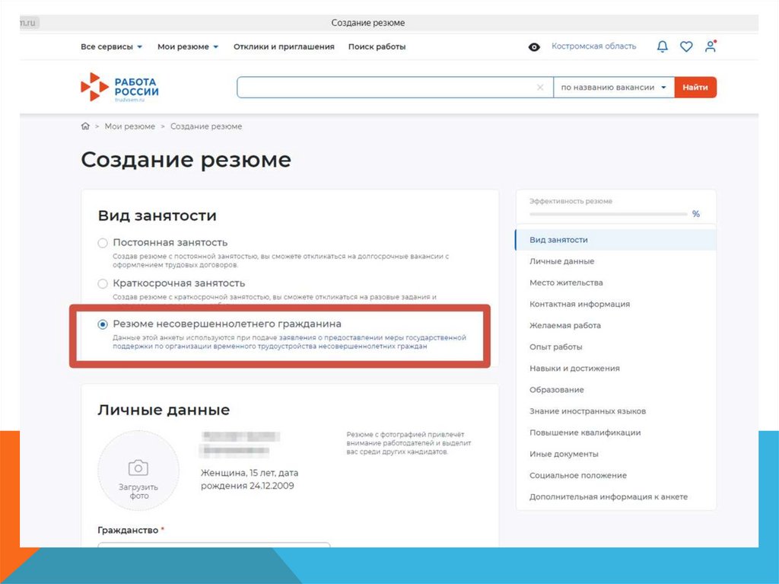Click the orange Найти button
Viewport: 779px width, 584px height.
[x=695, y=87]
